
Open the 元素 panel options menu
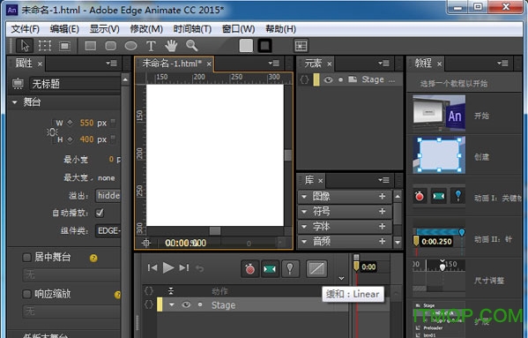[x=383, y=63]
